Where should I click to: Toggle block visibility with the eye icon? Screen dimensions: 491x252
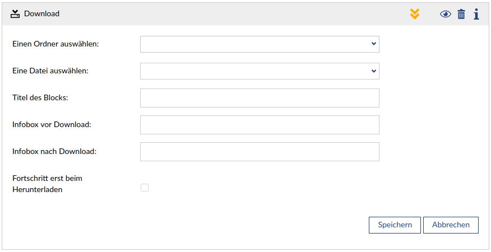[x=446, y=14]
